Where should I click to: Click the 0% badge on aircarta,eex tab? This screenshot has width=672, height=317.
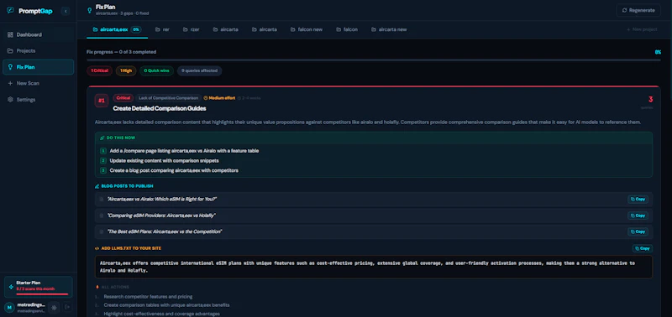tap(136, 29)
